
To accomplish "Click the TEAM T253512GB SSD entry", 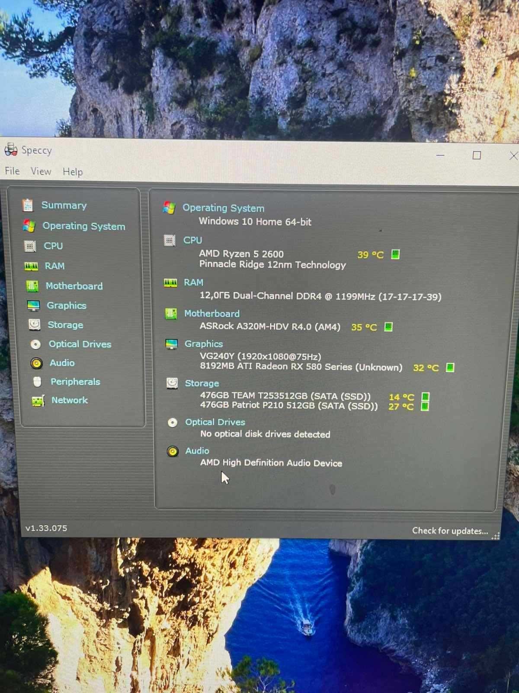I will click(285, 396).
